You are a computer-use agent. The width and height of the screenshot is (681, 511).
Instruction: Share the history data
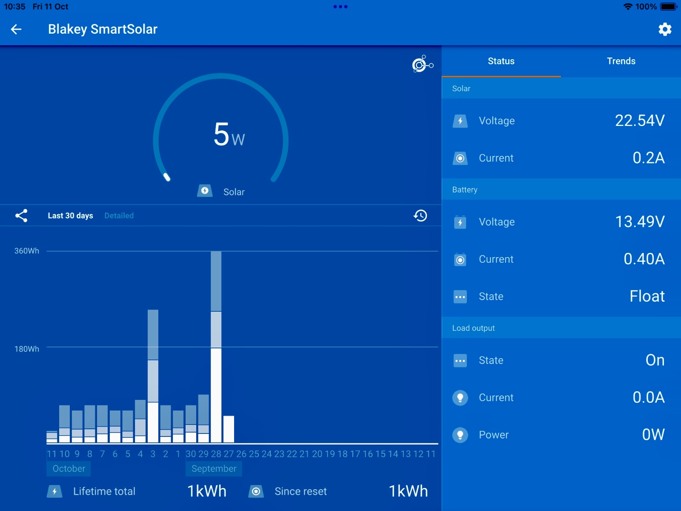[x=21, y=215]
